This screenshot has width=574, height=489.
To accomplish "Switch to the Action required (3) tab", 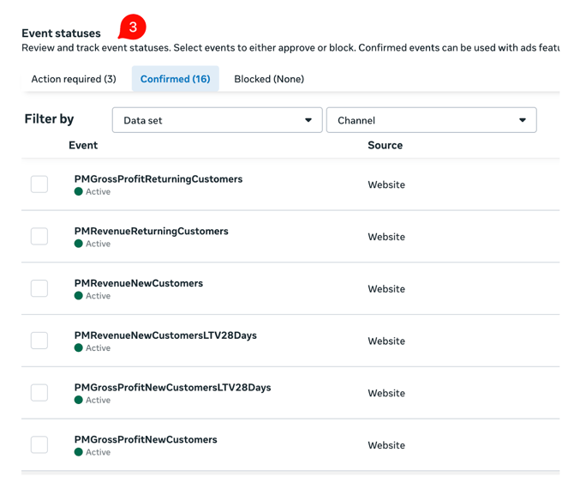I will tap(74, 79).
